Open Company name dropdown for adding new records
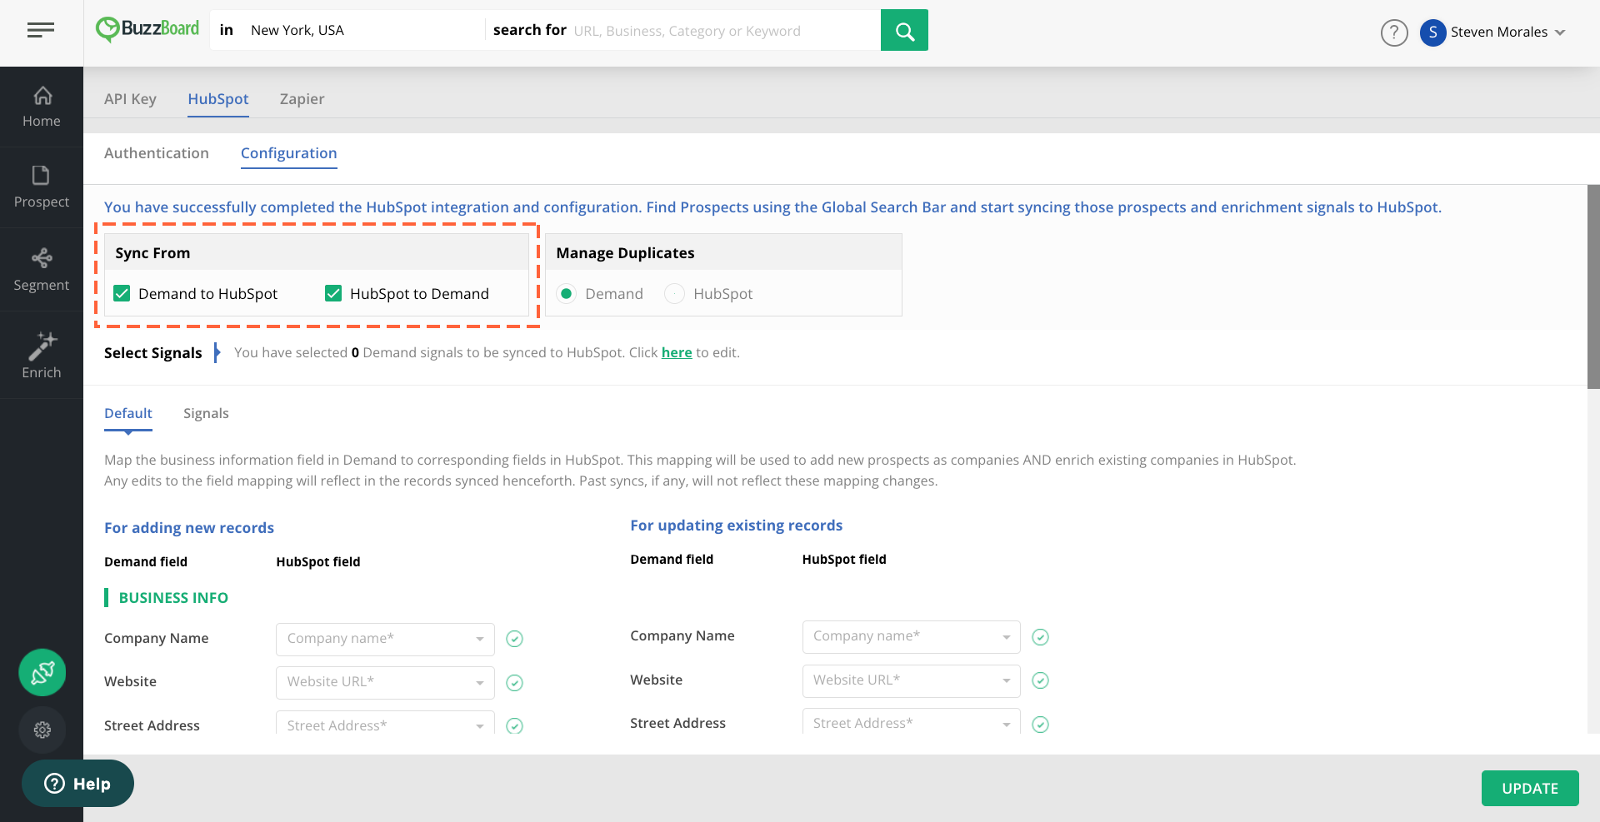Image resolution: width=1600 pixels, height=822 pixels. click(x=385, y=639)
